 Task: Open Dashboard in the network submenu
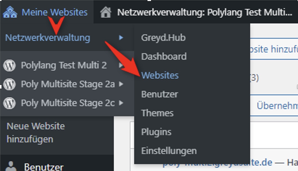click(x=164, y=57)
